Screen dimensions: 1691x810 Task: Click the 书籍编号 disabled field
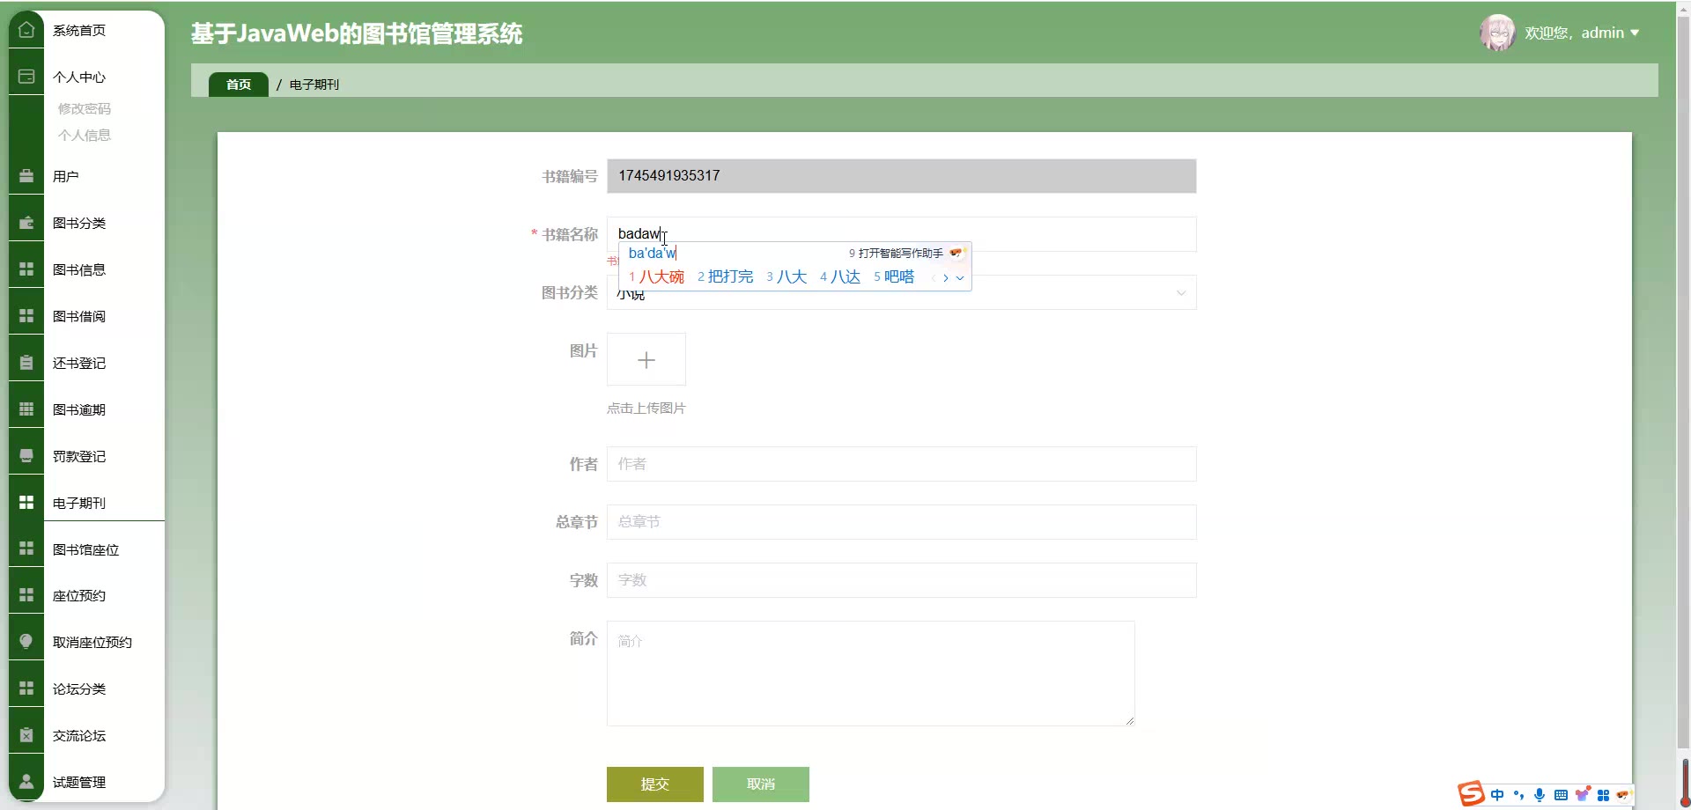click(901, 176)
